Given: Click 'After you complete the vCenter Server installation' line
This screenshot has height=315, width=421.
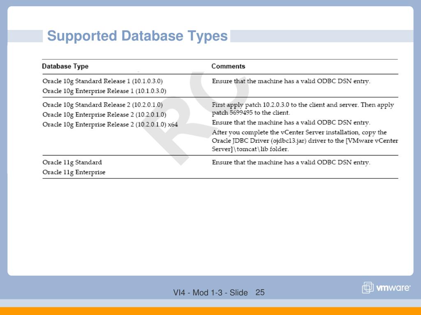Looking at the screenshot, I should pos(299,132).
